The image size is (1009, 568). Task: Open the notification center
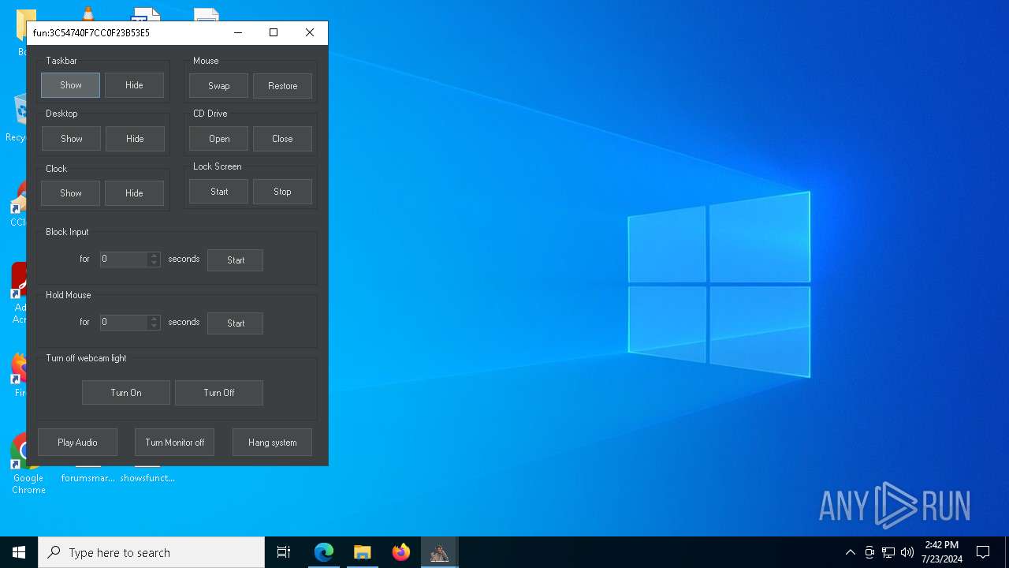coord(983,552)
